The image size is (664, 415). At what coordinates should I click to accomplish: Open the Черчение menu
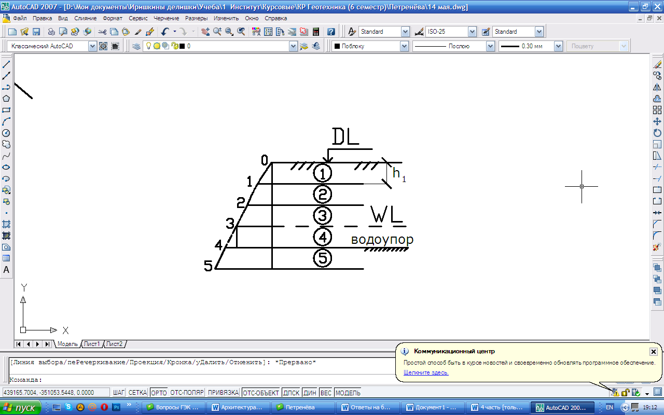coord(166,18)
